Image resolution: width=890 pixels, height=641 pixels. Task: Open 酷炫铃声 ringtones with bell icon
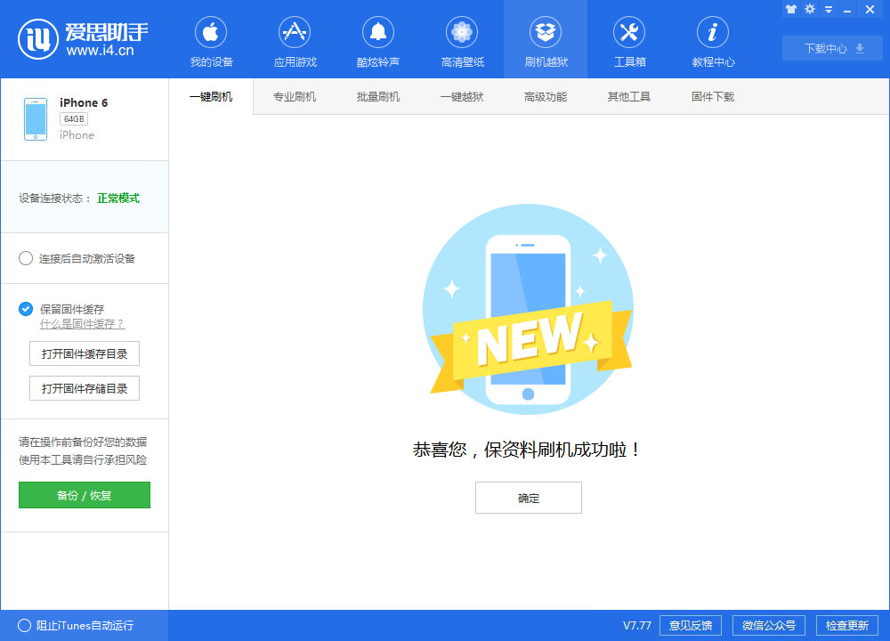pos(377,39)
